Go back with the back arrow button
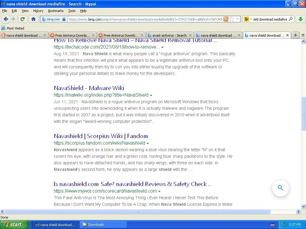306x229 pixels. point(6,19)
